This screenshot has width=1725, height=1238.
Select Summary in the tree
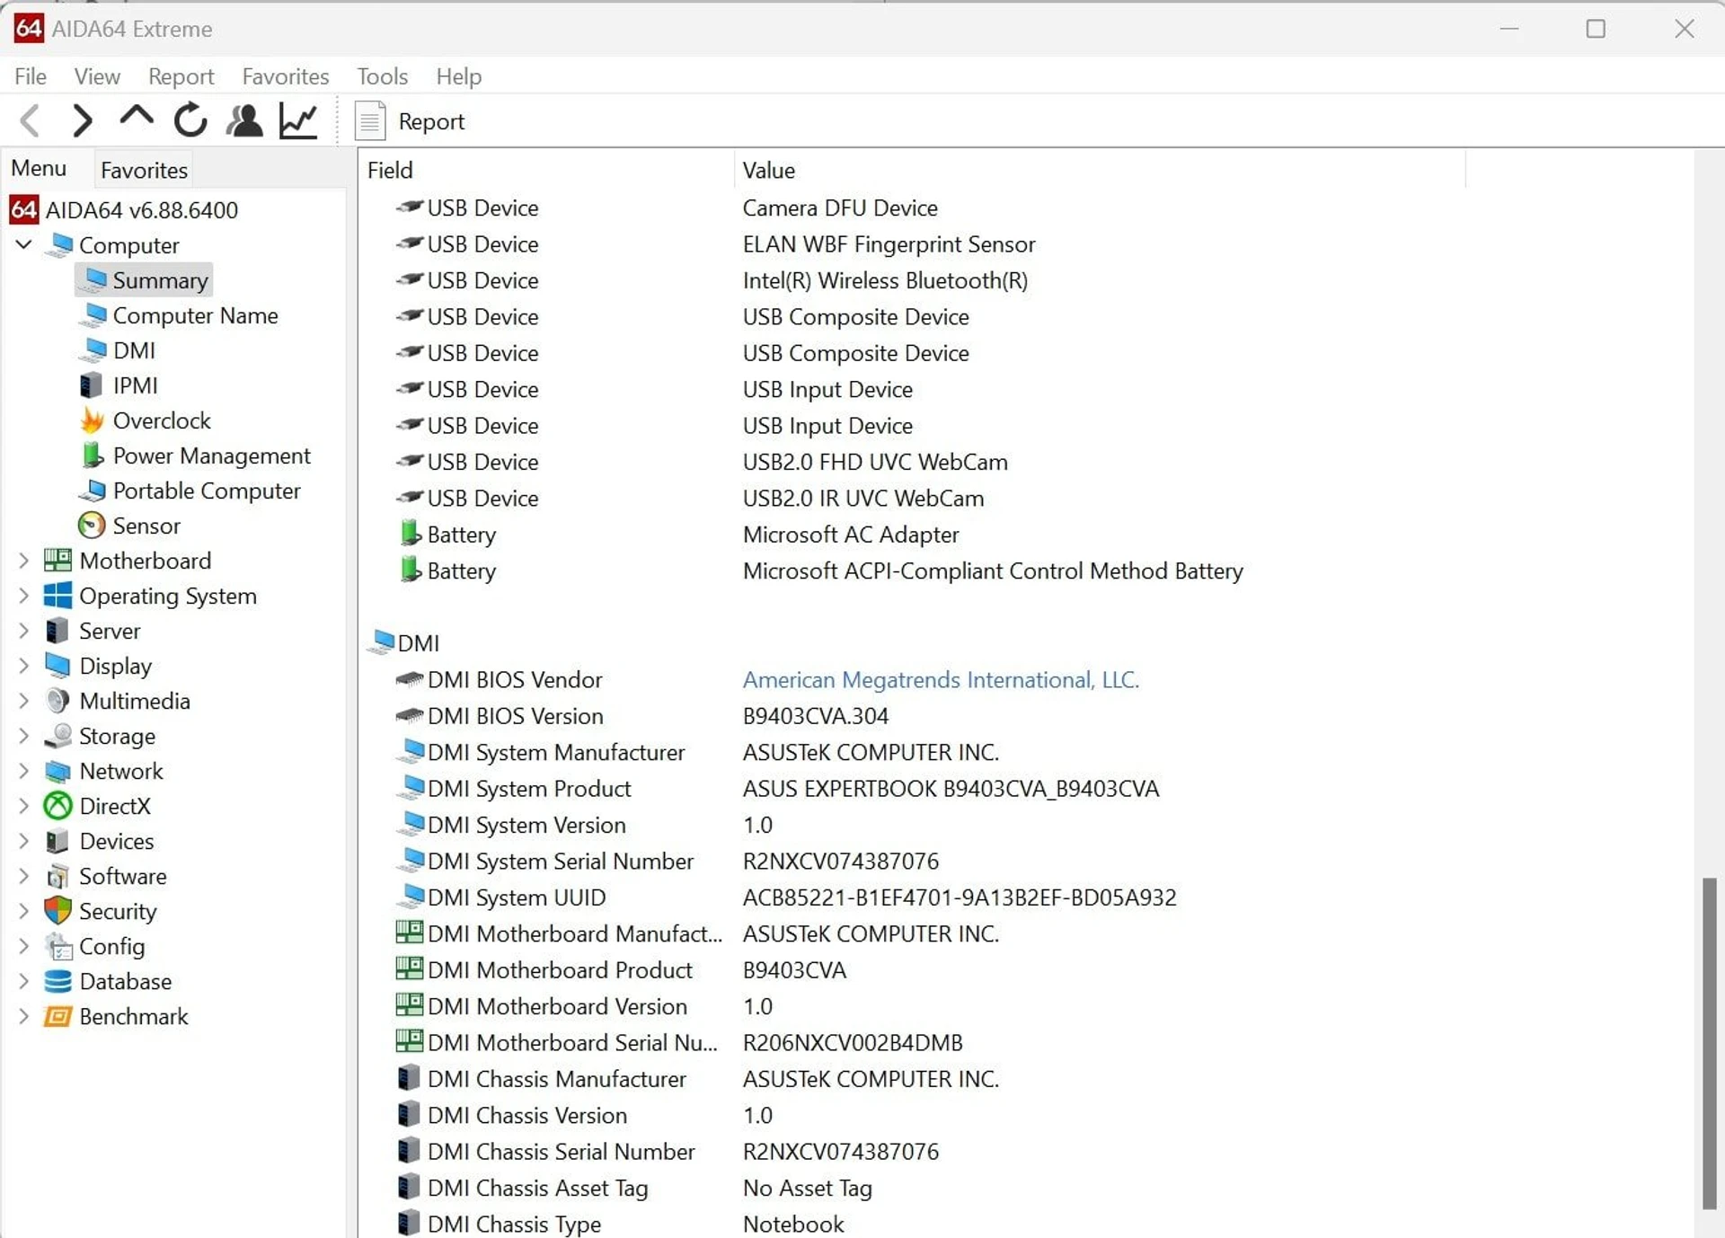pyautogui.click(x=144, y=280)
